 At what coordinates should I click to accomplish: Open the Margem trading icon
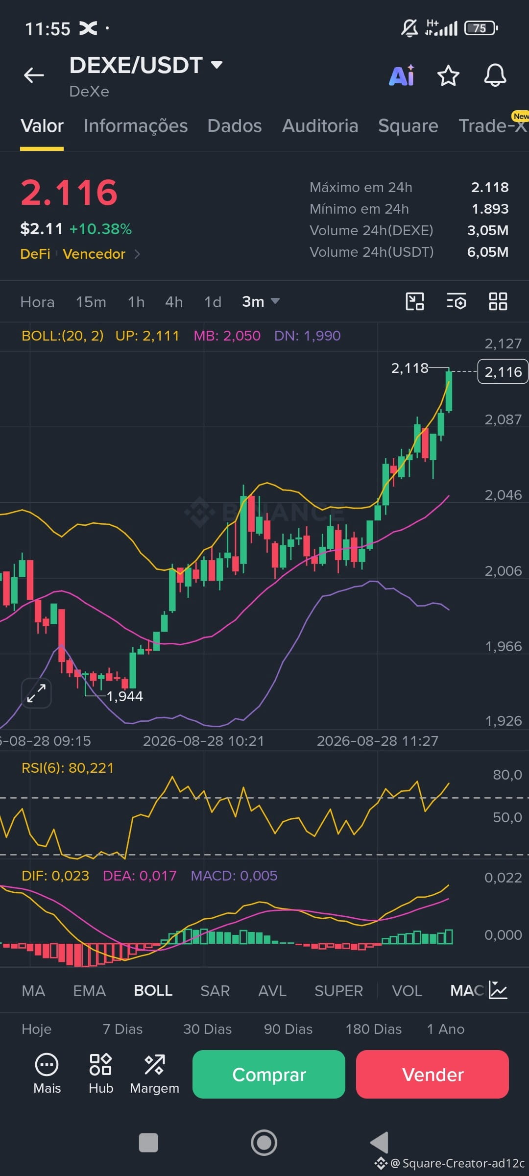coord(154,1073)
